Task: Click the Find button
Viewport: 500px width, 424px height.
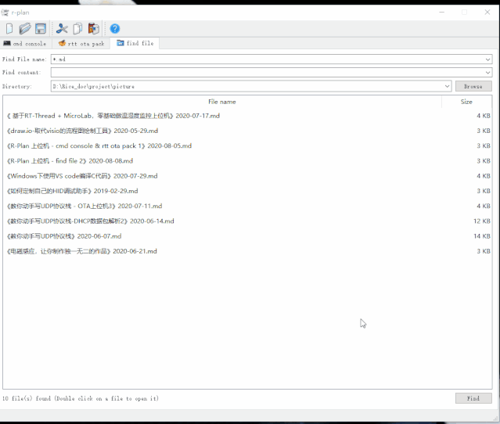Action: [x=473, y=398]
